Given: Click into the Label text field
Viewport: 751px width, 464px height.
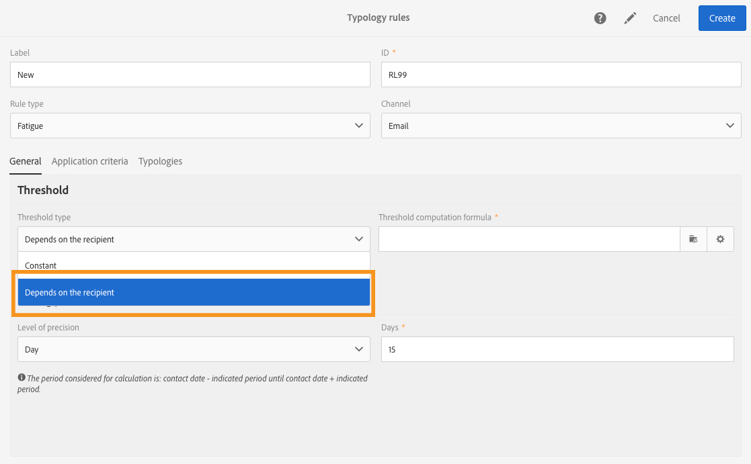Looking at the screenshot, I should coord(190,75).
